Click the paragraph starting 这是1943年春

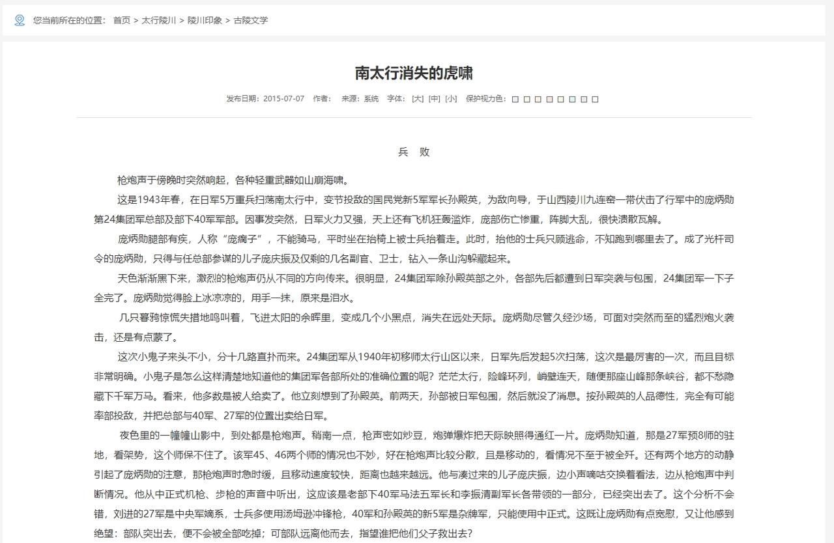[414, 210]
